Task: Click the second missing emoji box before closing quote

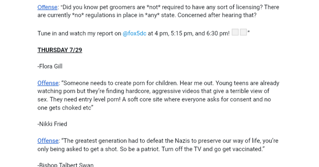Action: click(x=243, y=33)
